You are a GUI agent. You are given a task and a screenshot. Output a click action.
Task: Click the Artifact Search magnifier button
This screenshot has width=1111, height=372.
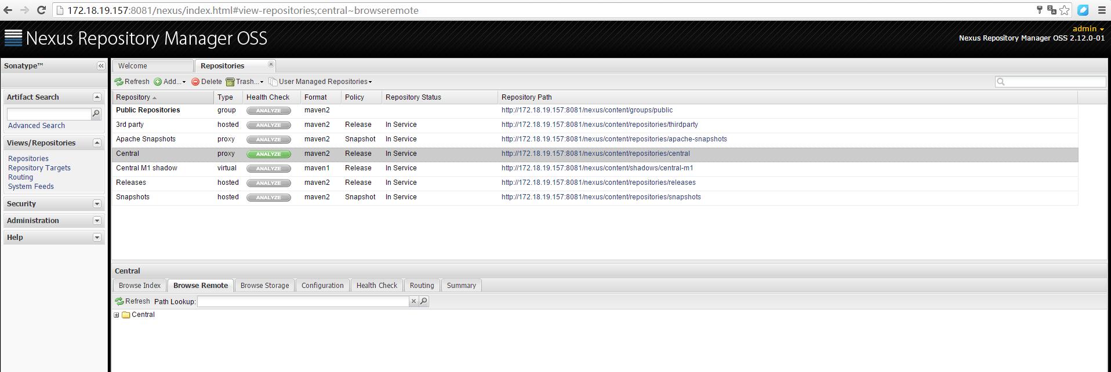point(96,114)
